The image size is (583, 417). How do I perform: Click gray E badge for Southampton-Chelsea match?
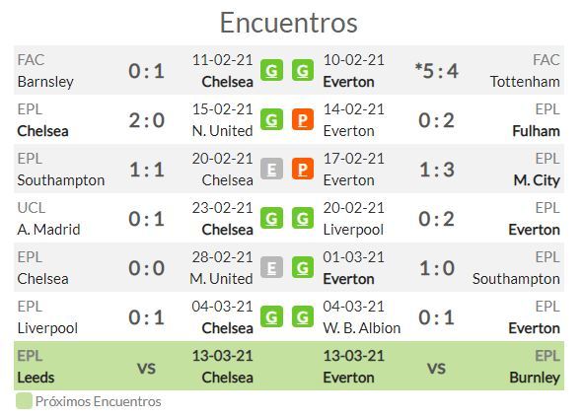pos(271,170)
